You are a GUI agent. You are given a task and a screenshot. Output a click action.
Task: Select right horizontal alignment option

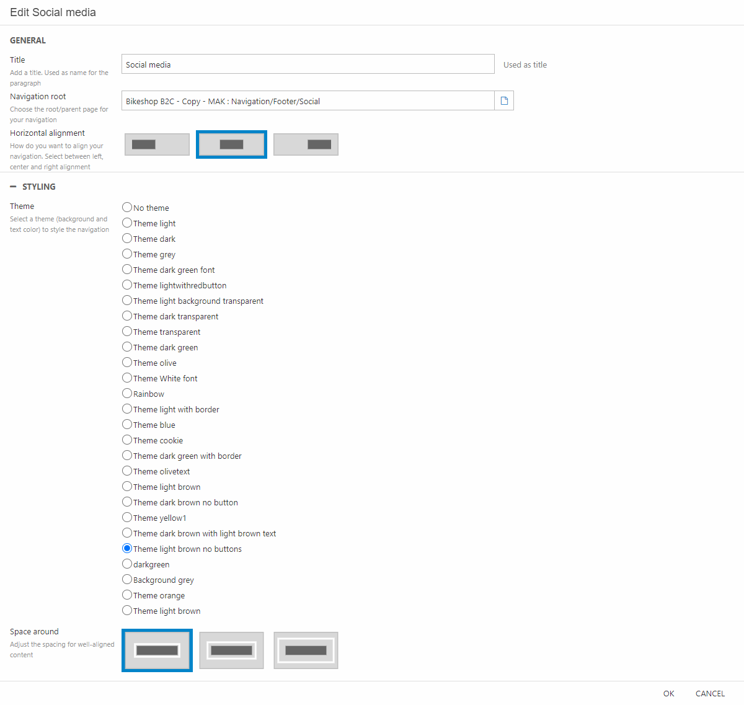(306, 144)
